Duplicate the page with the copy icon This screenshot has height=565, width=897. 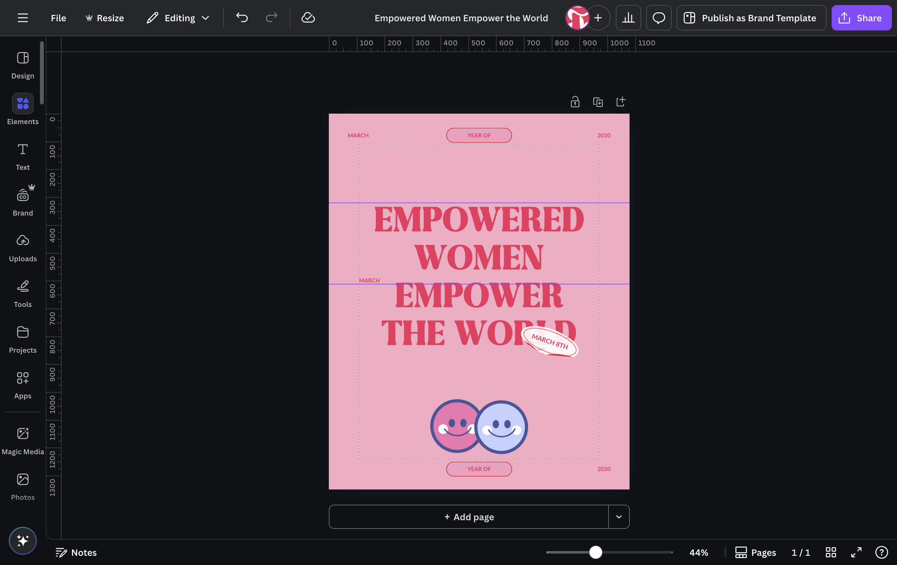[x=598, y=102]
